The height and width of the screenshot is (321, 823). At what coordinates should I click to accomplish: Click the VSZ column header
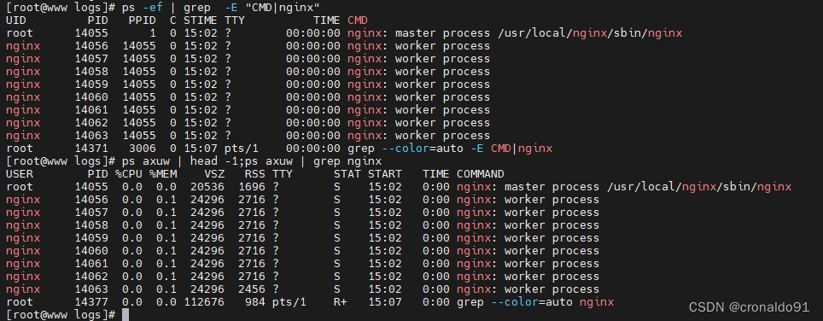click(x=213, y=174)
